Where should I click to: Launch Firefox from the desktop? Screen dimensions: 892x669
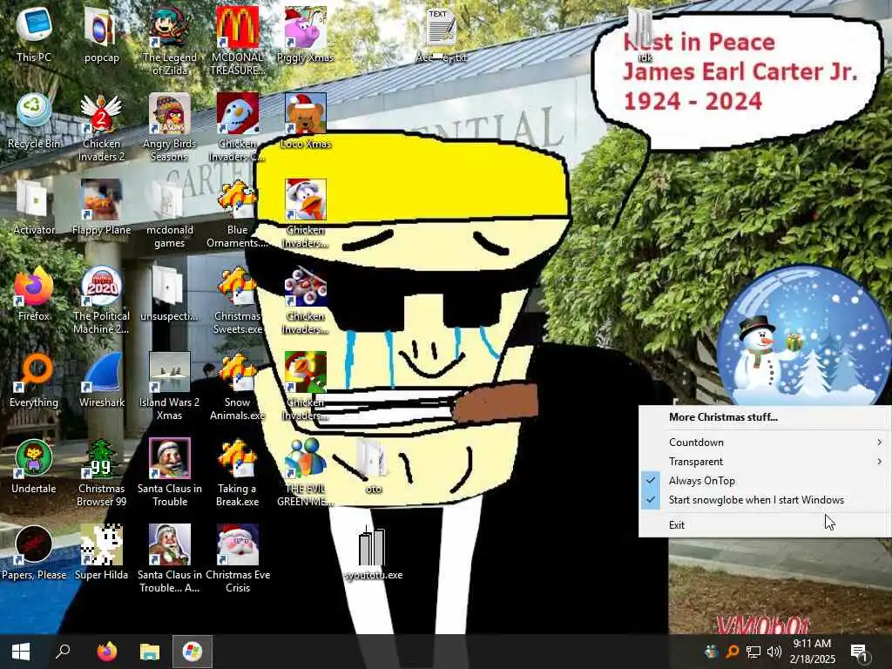pos(34,294)
